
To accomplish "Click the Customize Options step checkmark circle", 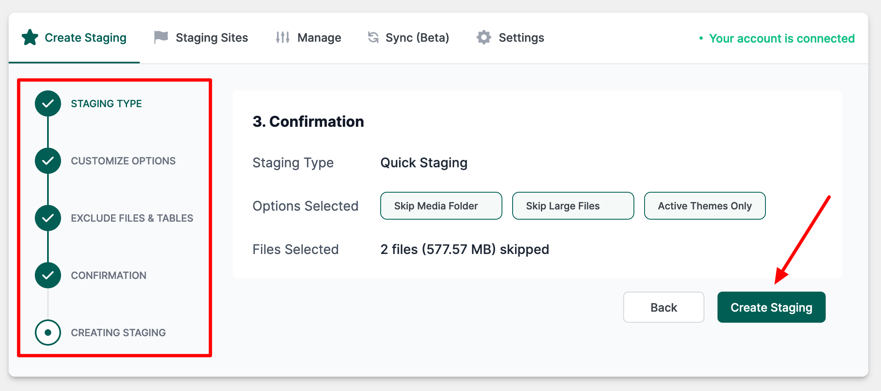I will (x=48, y=161).
